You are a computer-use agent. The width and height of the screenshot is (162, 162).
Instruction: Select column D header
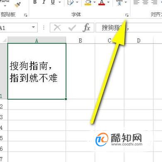click(139, 40)
